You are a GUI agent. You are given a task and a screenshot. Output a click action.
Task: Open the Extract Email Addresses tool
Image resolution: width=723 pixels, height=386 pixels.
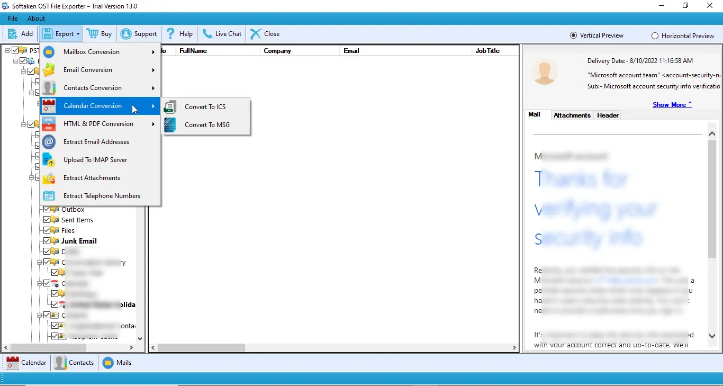pos(96,142)
